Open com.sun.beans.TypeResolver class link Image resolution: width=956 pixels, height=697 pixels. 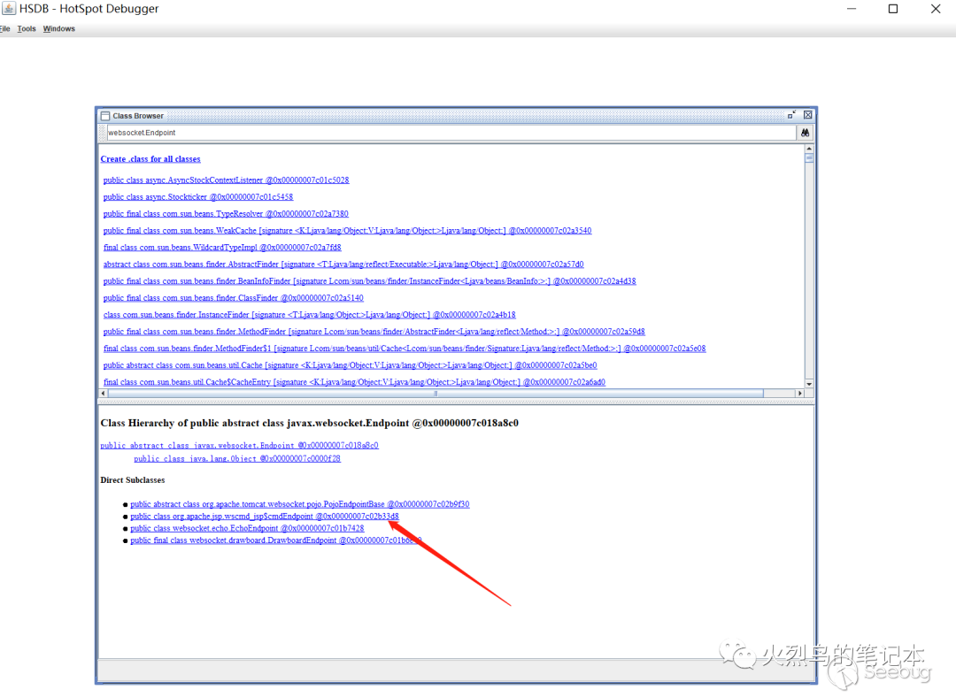pos(226,214)
